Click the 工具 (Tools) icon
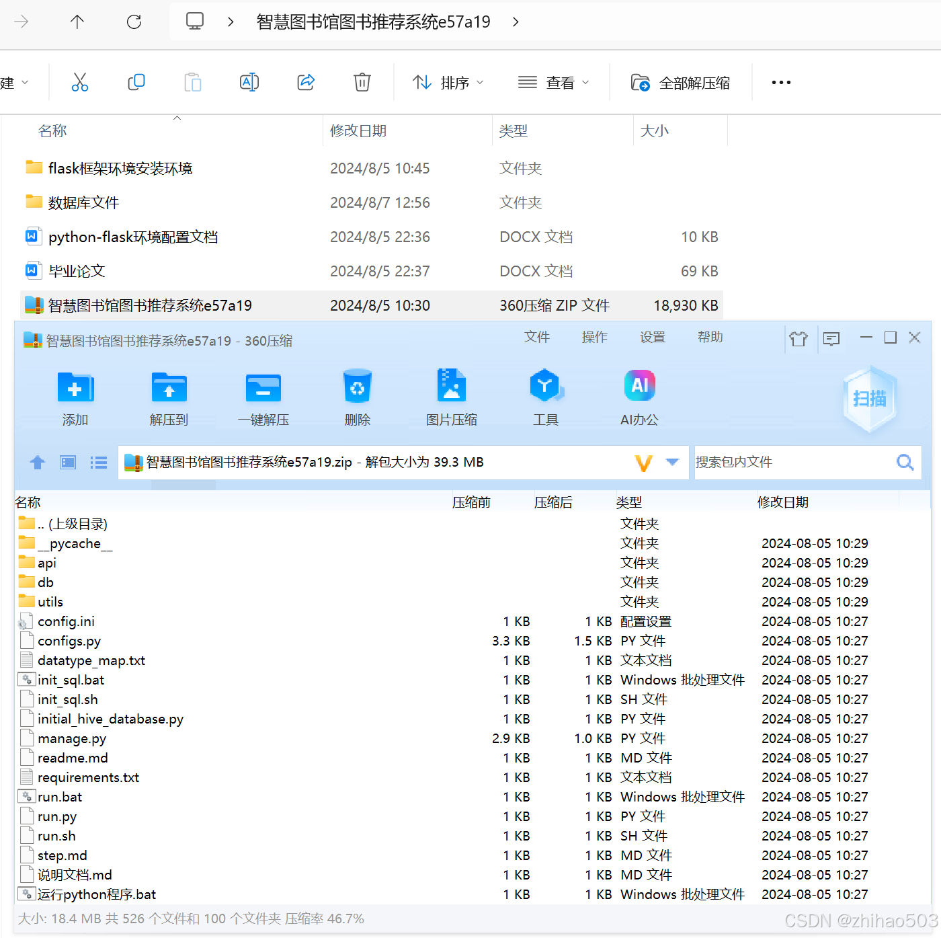Screen dimensions: 941x938 pyautogui.click(x=546, y=397)
